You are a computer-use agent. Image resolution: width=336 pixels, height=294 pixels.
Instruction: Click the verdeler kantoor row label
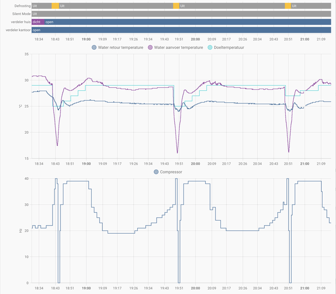[x=18, y=30]
